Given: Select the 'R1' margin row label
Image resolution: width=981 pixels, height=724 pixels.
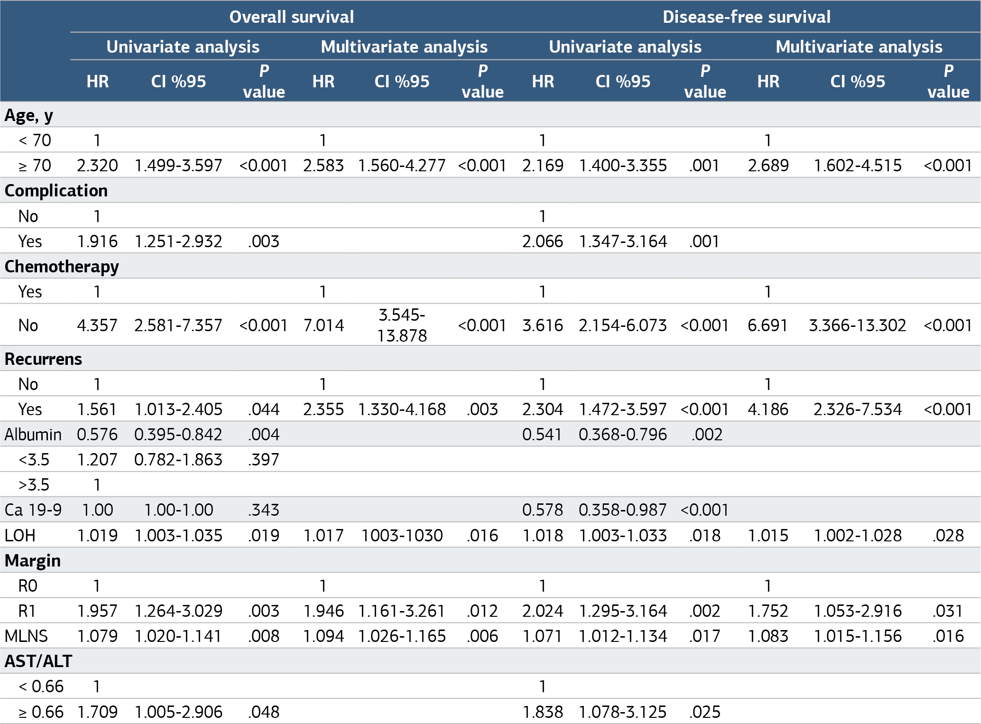Looking at the screenshot, I should pos(27,611).
